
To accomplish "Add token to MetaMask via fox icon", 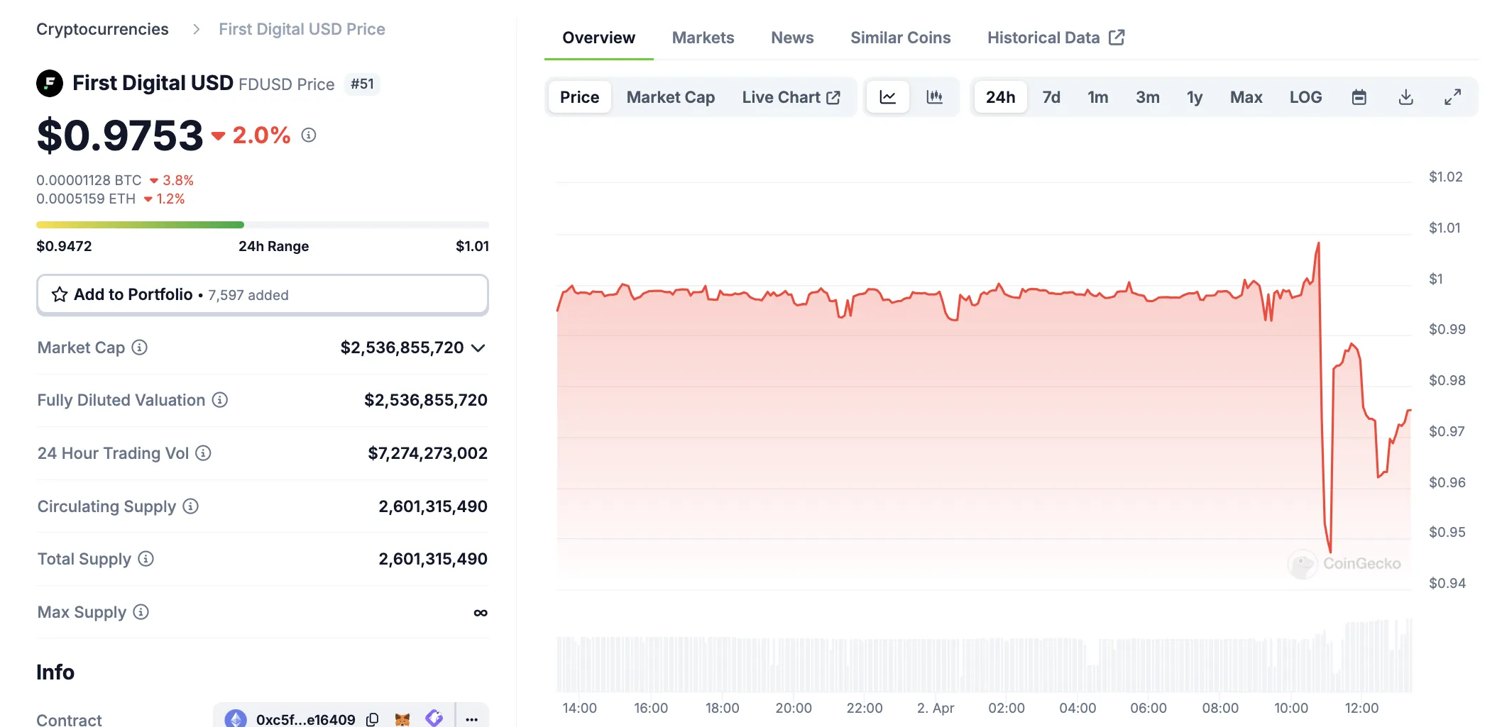I will tap(403, 718).
